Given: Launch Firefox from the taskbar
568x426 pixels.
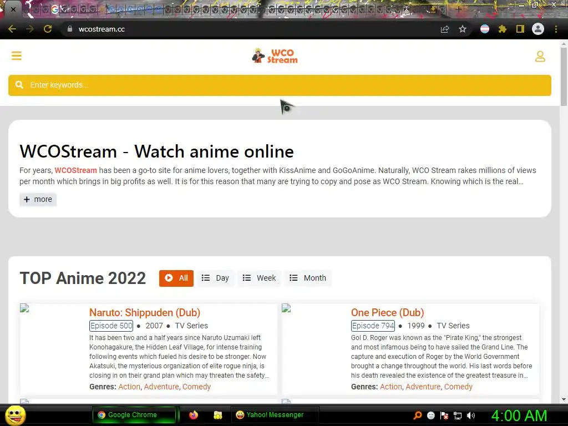Looking at the screenshot, I should tap(194, 415).
